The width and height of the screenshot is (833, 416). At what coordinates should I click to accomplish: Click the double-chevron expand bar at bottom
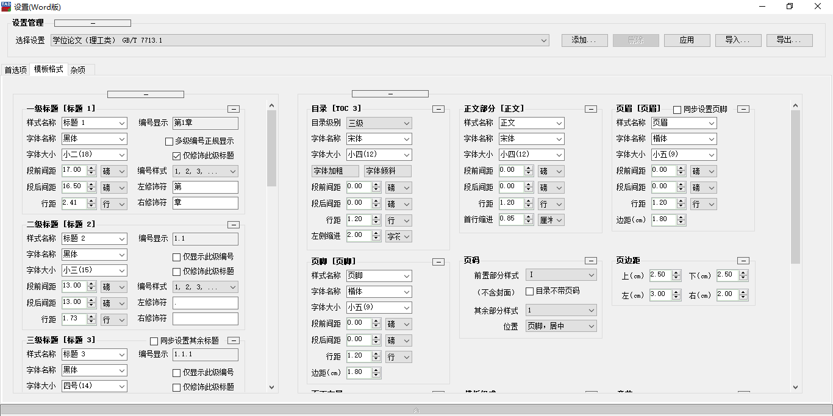click(416, 411)
